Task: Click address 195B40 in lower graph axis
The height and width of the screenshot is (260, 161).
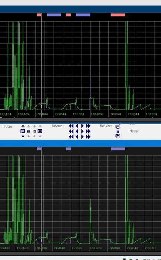Action: coord(59,248)
